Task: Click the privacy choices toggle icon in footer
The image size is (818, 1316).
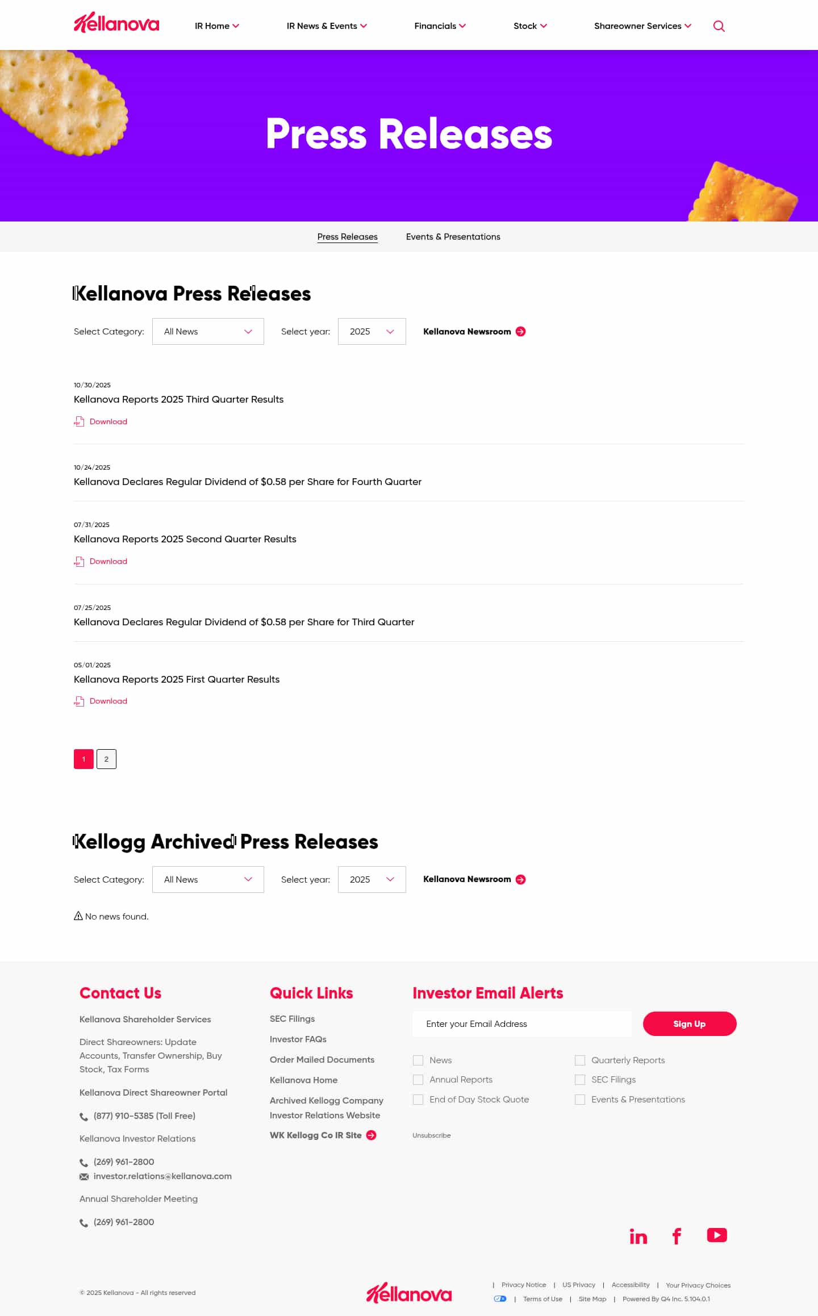Action: (x=500, y=1299)
